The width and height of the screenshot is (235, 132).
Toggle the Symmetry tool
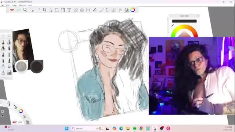[x=88, y=10]
